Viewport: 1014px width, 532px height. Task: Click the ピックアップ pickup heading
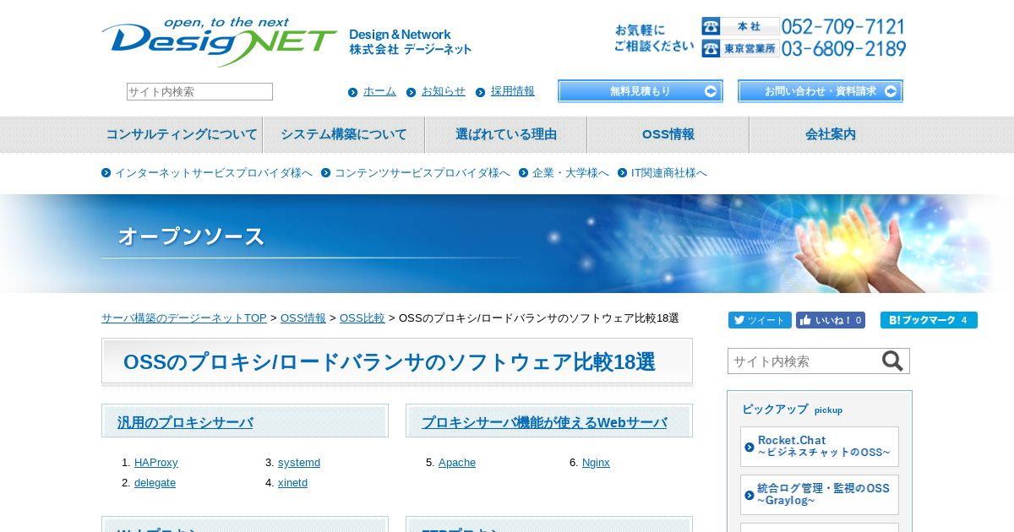coord(792,409)
